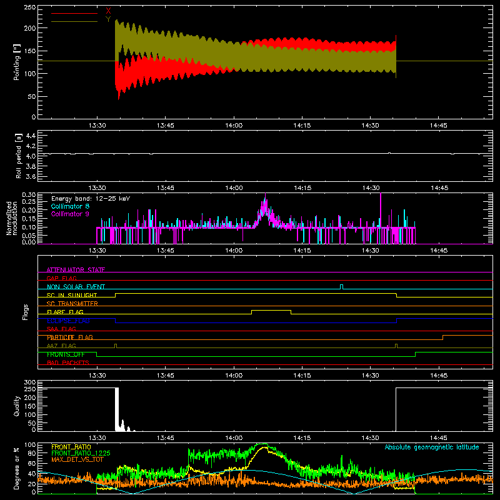Click the '14:00' time label under the Pointing plot
Screen dimensions: 500x500
(x=234, y=126)
